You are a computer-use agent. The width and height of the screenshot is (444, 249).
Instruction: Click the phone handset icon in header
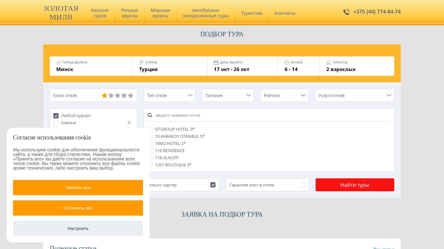(x=346, y=12)
